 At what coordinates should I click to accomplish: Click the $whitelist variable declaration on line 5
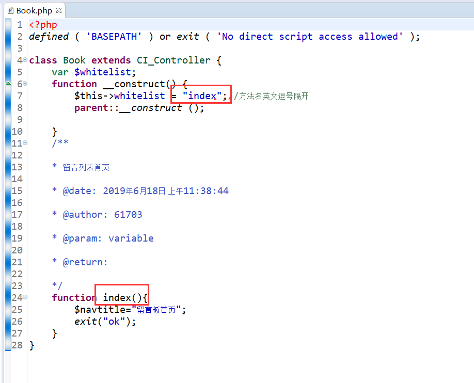point(105,72)
